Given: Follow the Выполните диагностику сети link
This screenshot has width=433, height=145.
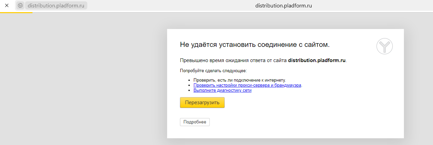Looking at the screenshot, I should tap(222, 90).
